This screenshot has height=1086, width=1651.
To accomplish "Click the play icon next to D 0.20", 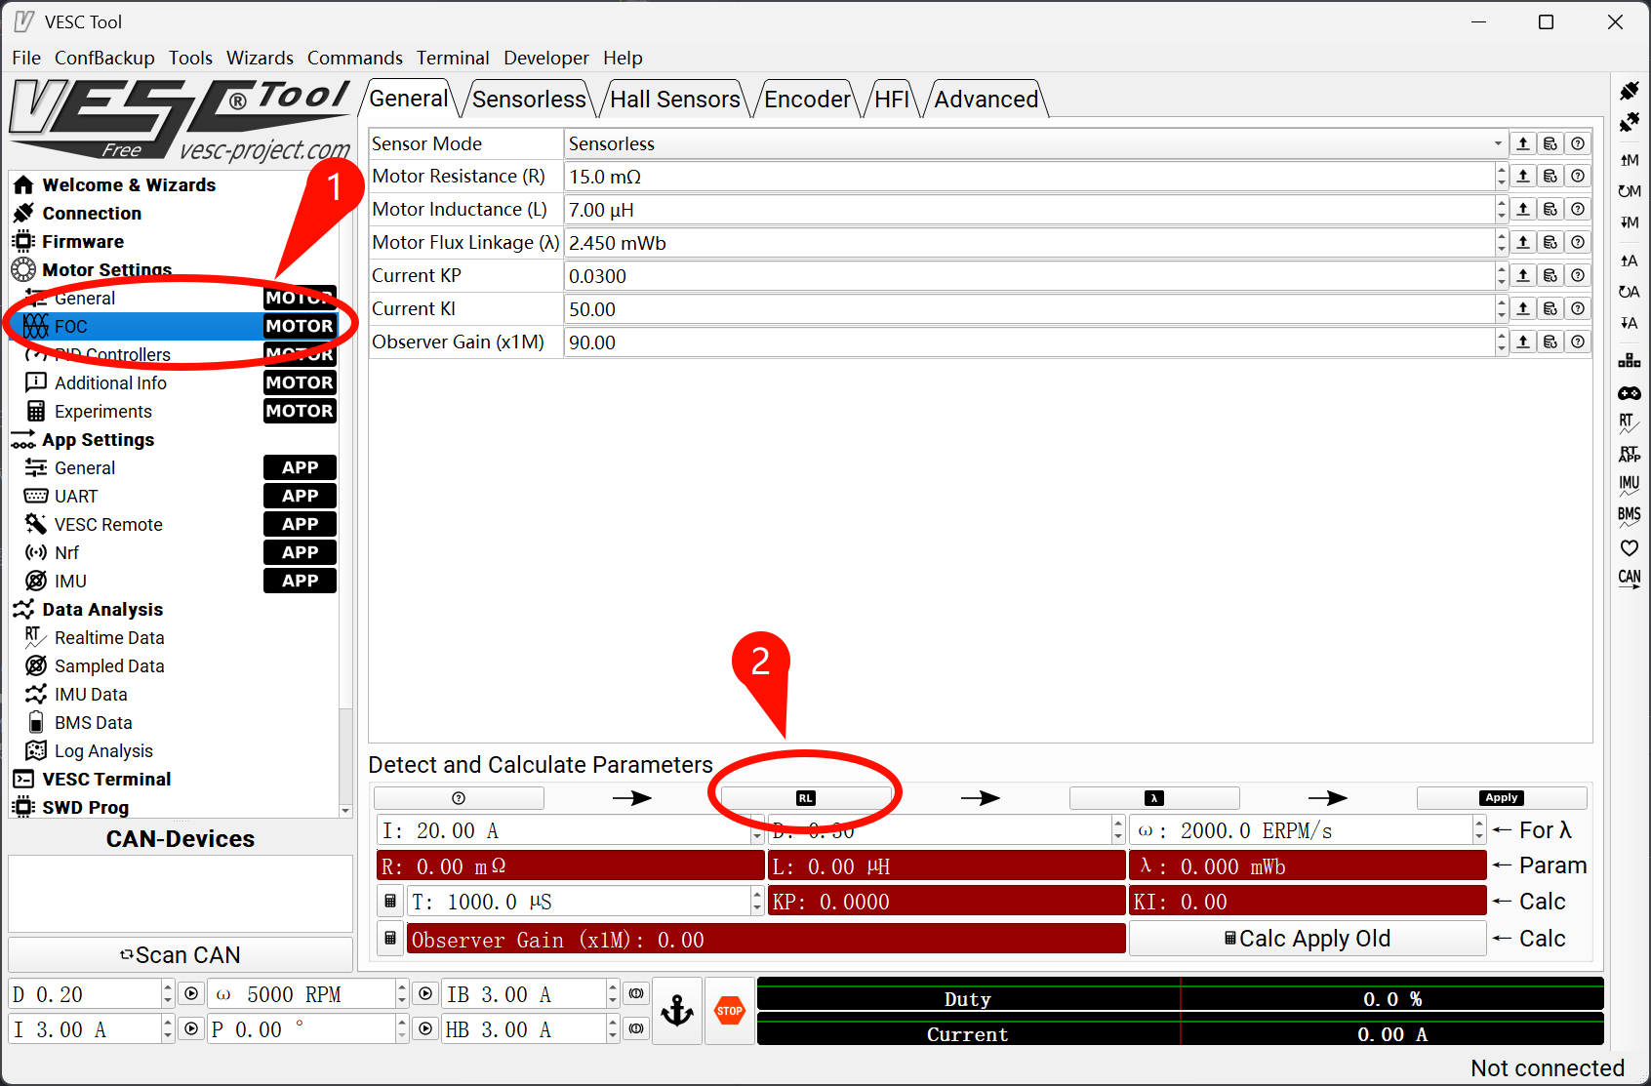I will pos(192,994).
